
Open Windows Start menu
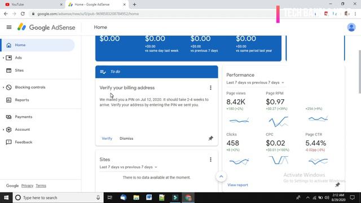coord(6,198)
